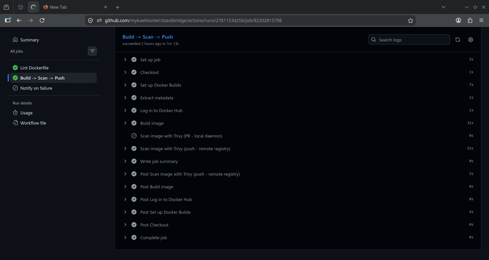Select the Notify on failure job

(x=53, y=88)
